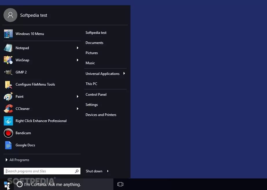
Task: Launch CCleaner from its red icon
Action: point(8,109)
